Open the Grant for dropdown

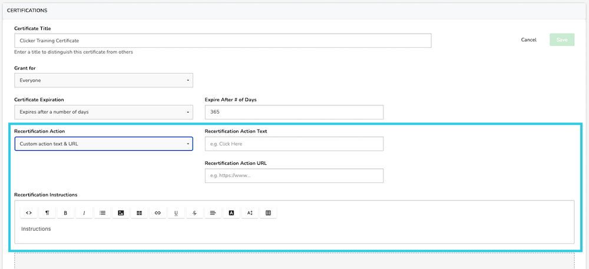click(104, 80)
